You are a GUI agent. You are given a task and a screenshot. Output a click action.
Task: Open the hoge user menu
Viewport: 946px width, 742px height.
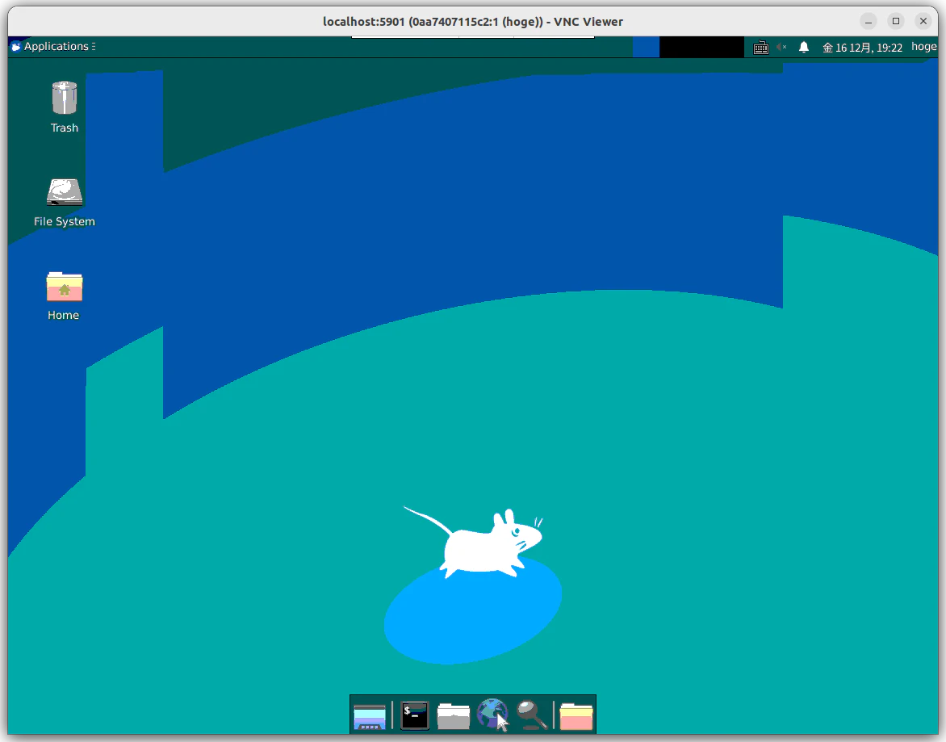click(923, 47)
